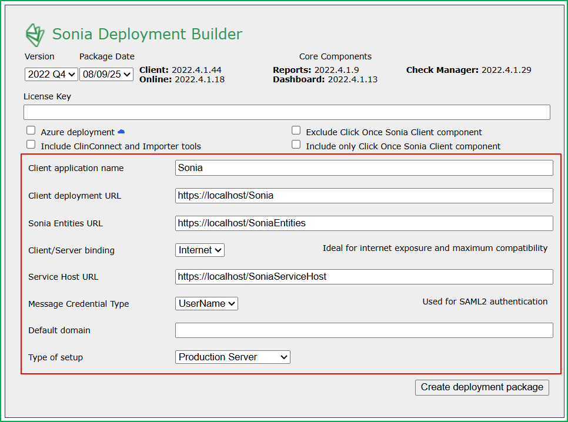
Task: Check Exclude Click Once Sonia Client component
Action: point(296,130)
